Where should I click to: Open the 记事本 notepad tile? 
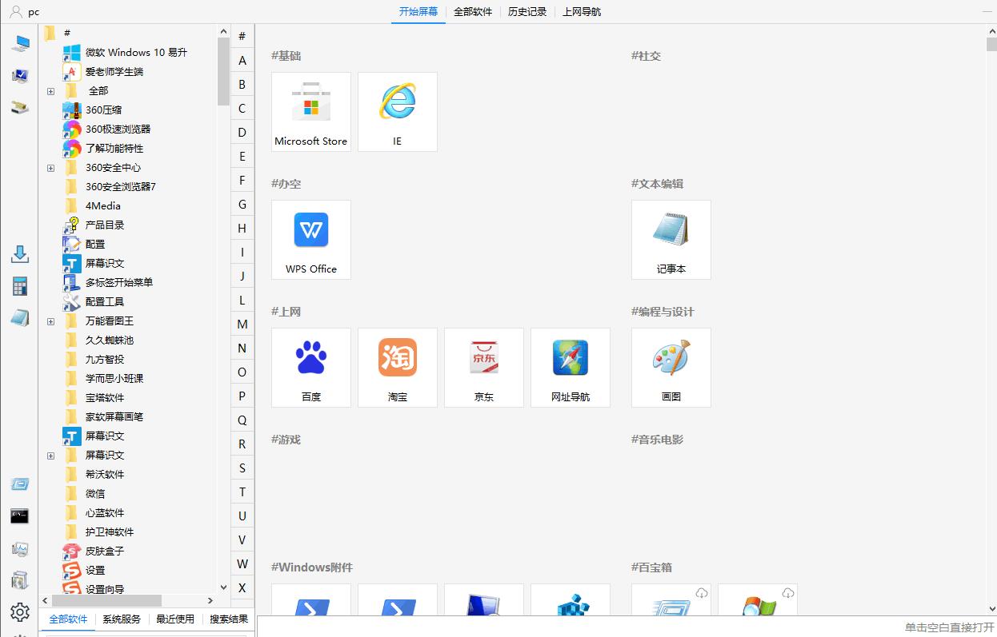point(671,240)
